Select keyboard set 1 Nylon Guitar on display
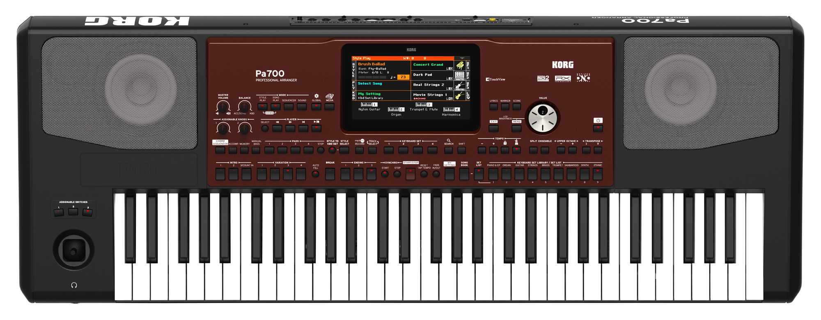Image resolution: width=821 pixels, height=320 pixels. tap(369, 107)
